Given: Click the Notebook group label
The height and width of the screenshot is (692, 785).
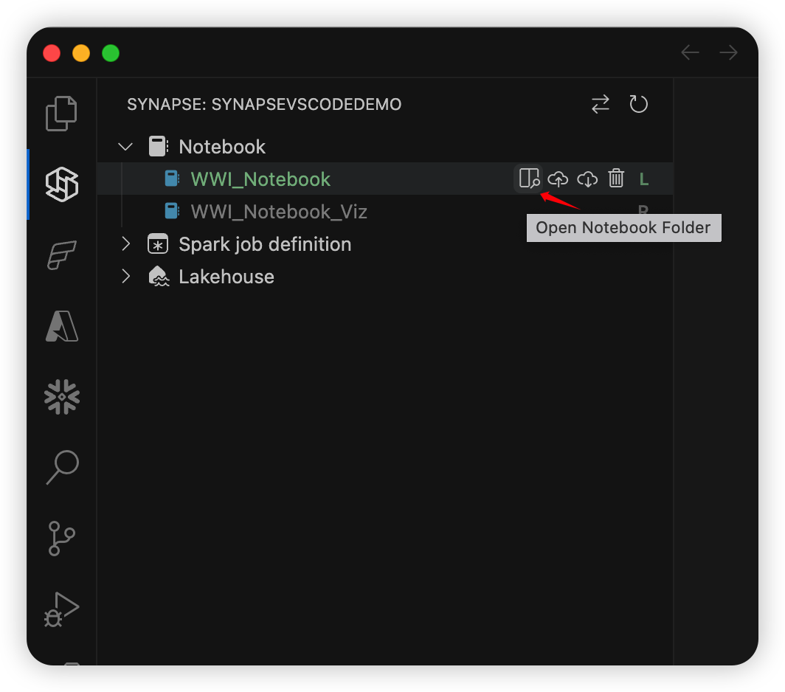Looking at the screenshot, I should point(222,147).
